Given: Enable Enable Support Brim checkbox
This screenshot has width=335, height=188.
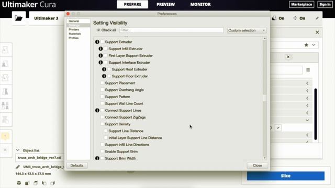Looking at the screenshot, I should (103, 151).
